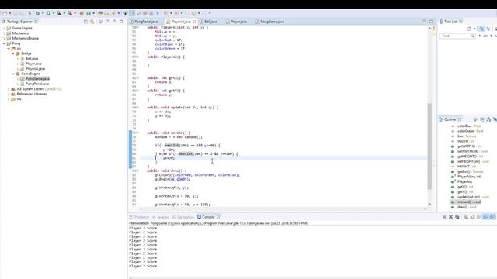Screen dimensions: 497x279
Task: Click the All link in Task List
Action: [x=485, y=36]
